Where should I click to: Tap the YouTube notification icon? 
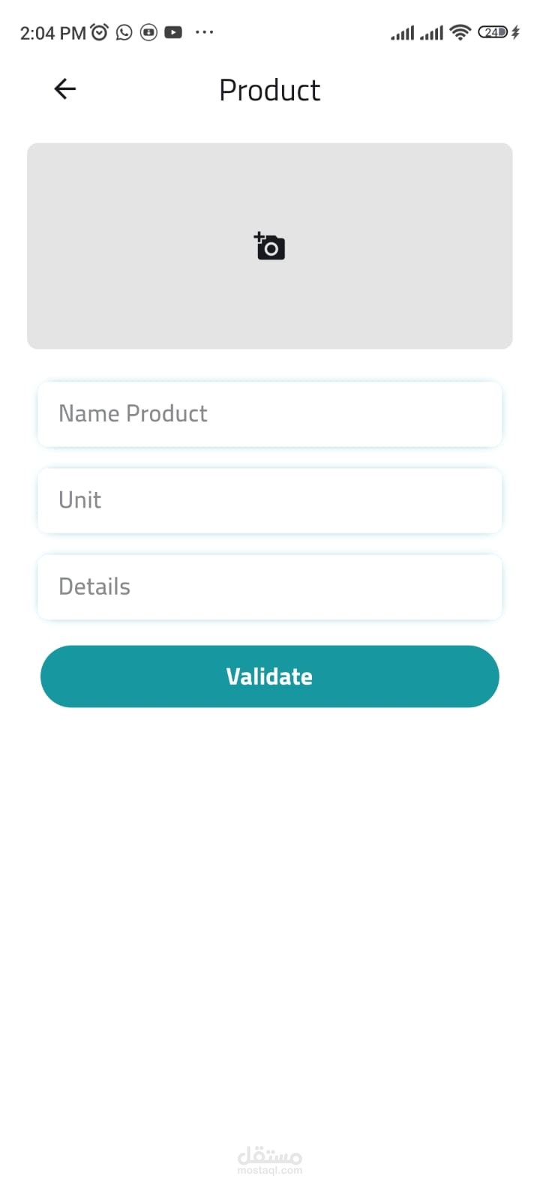click(x=173, y=32)
